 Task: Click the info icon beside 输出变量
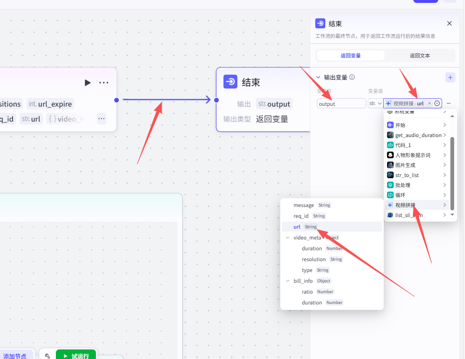352,77
